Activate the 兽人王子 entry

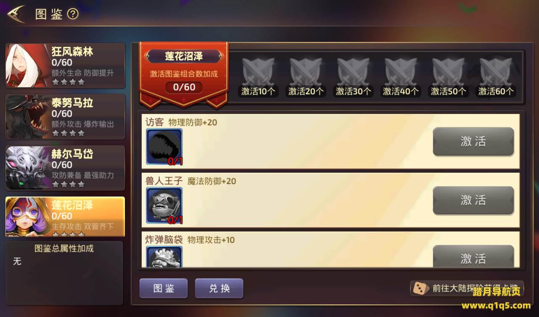pyautogui.click(x=473, y=200)
